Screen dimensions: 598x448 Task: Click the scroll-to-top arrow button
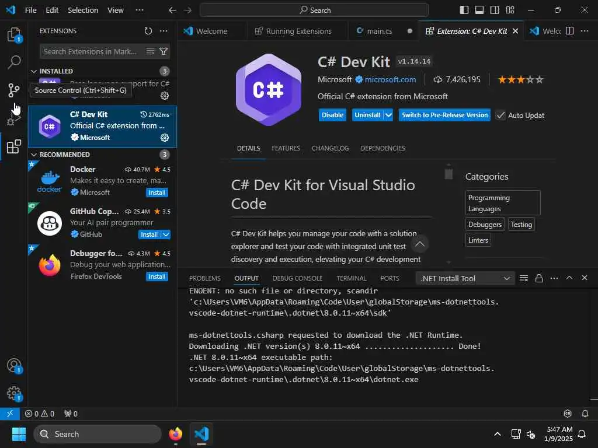(419, 244)
